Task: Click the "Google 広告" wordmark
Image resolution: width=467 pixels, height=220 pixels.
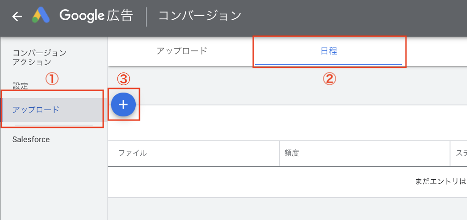Action: click(x=96, y=16)
